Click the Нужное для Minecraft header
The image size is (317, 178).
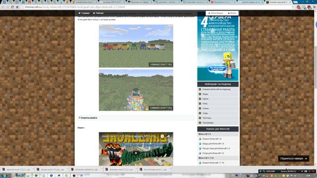218,129
